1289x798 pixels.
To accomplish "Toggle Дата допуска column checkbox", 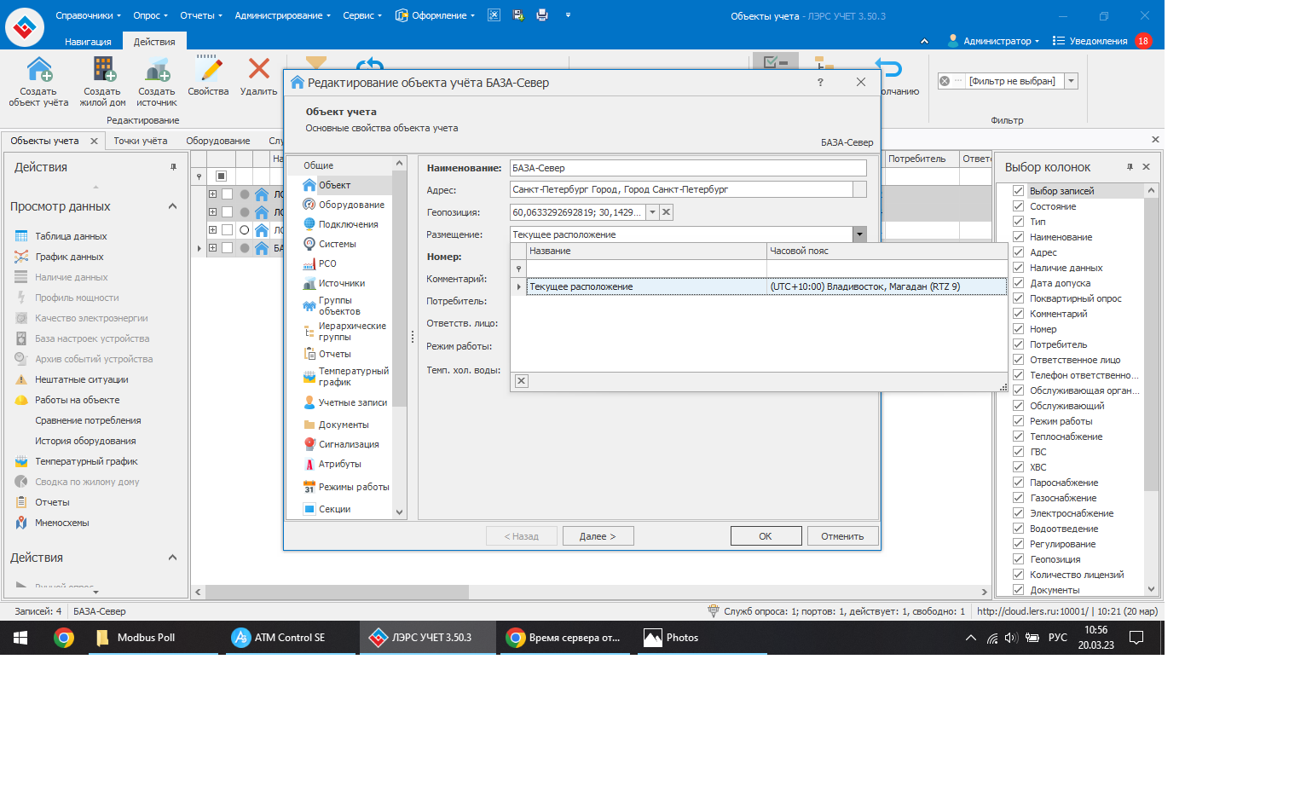I will point(1018,283).
